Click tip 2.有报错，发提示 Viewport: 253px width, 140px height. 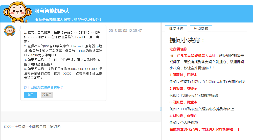tap(183, 88)
